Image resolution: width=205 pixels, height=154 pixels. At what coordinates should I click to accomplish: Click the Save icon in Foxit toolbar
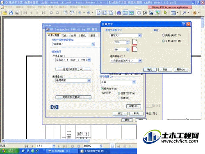(x=11, y=13)
